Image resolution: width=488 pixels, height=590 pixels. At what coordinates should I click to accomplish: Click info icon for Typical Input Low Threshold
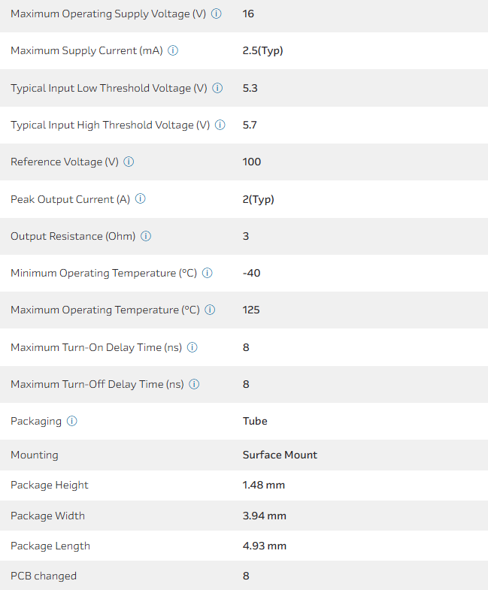pos(217,88)
